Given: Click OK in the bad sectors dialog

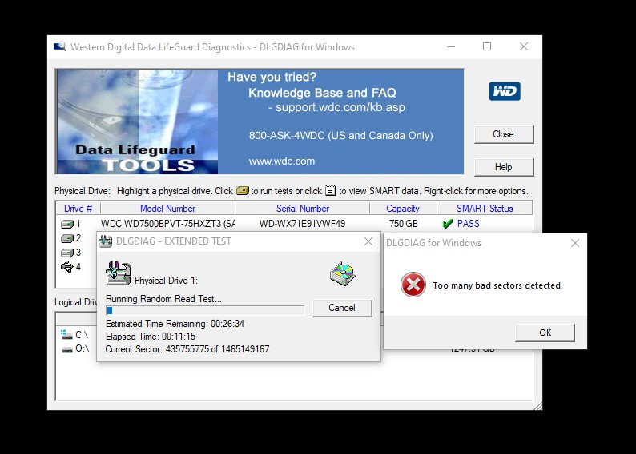Looking at the screenshot, I should [545, 333].
